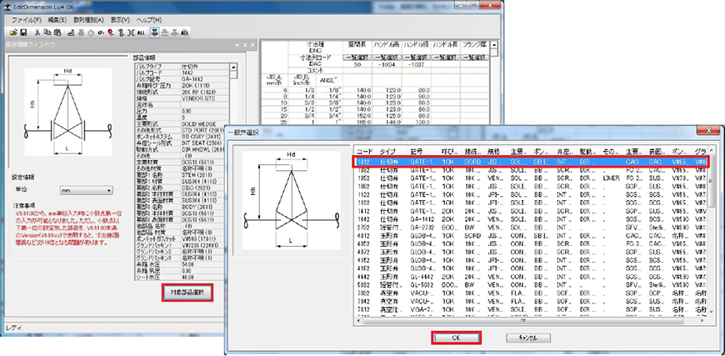Click the キャンセル button in the dialog
Screen dimensions: 725x356
(528, 338)
